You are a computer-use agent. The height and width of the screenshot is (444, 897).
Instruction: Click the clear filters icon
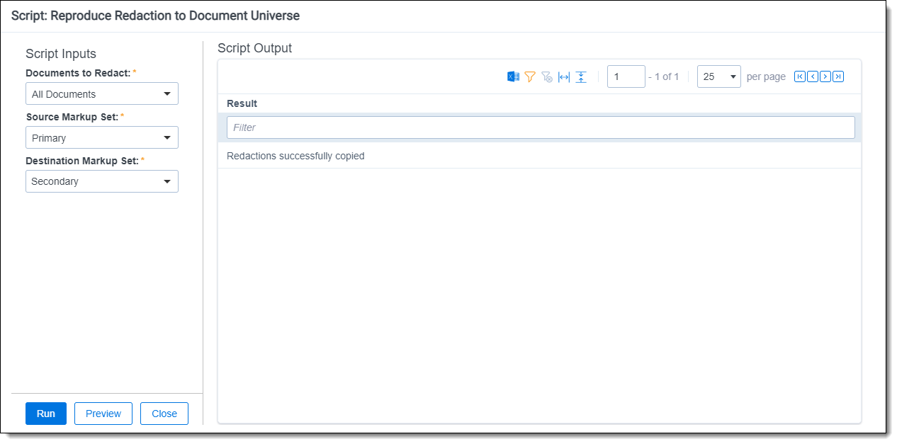(547, 77)
